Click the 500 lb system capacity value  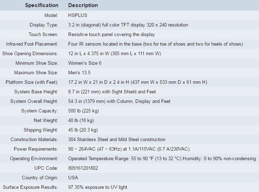83,111
